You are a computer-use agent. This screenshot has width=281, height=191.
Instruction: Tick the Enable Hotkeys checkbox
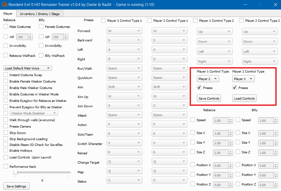[x=6, y=150]
